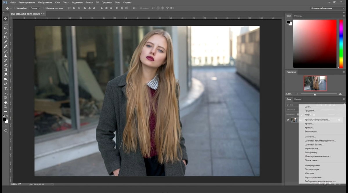Select the Clone Stamp tool
The width and height of the screenshot is (348, 193).
click(6, 56)
